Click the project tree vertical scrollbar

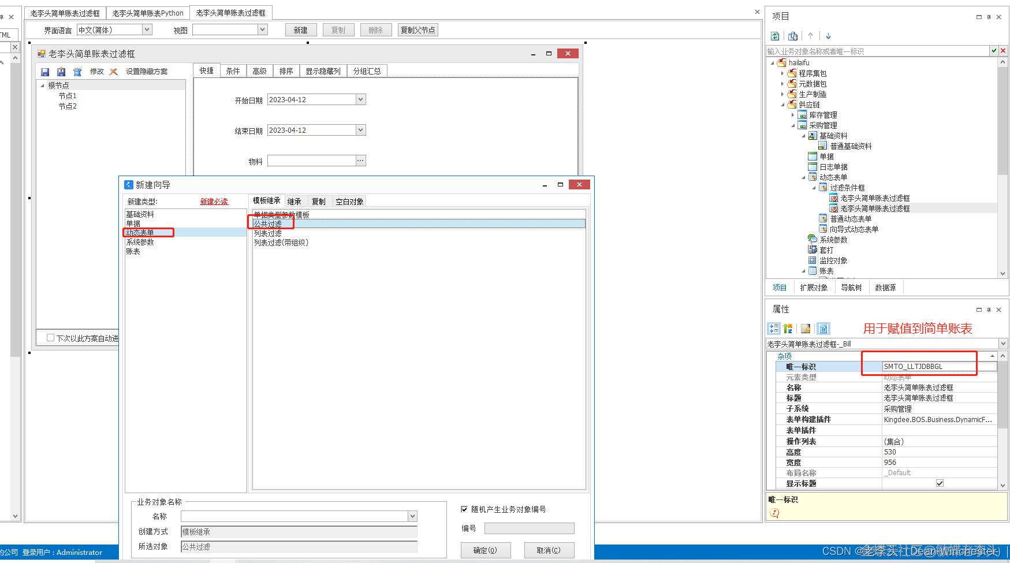coord(1002,167)
